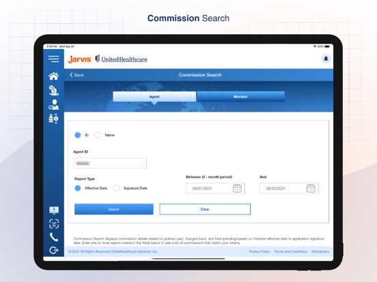This screenshot has height=282, width=377.
Task: Select the Name radio button
Action: (98, 135)
